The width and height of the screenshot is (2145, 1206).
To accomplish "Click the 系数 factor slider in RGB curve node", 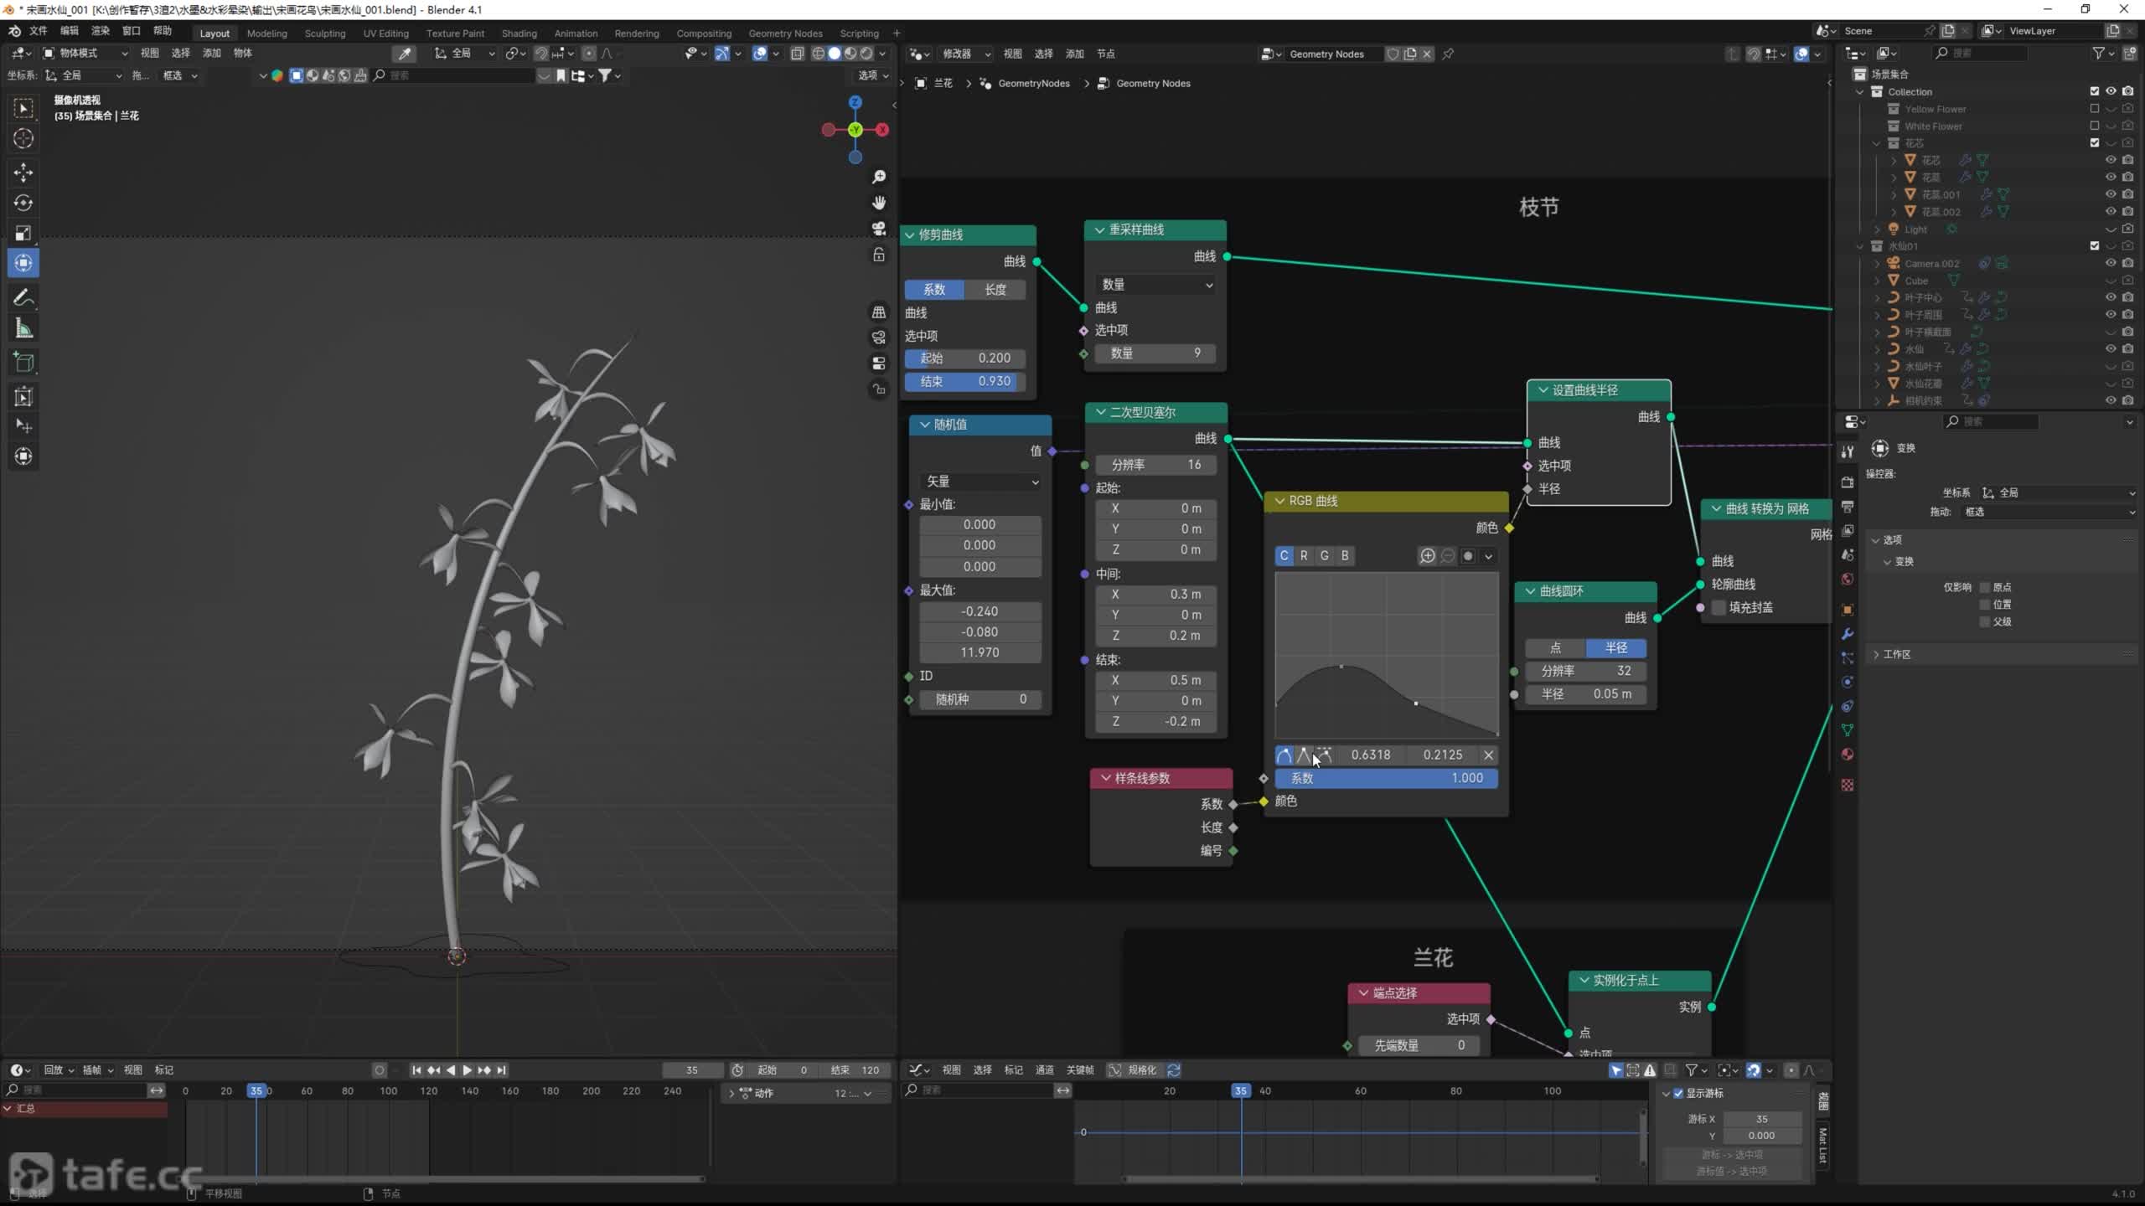I will tap(1386, 778).
